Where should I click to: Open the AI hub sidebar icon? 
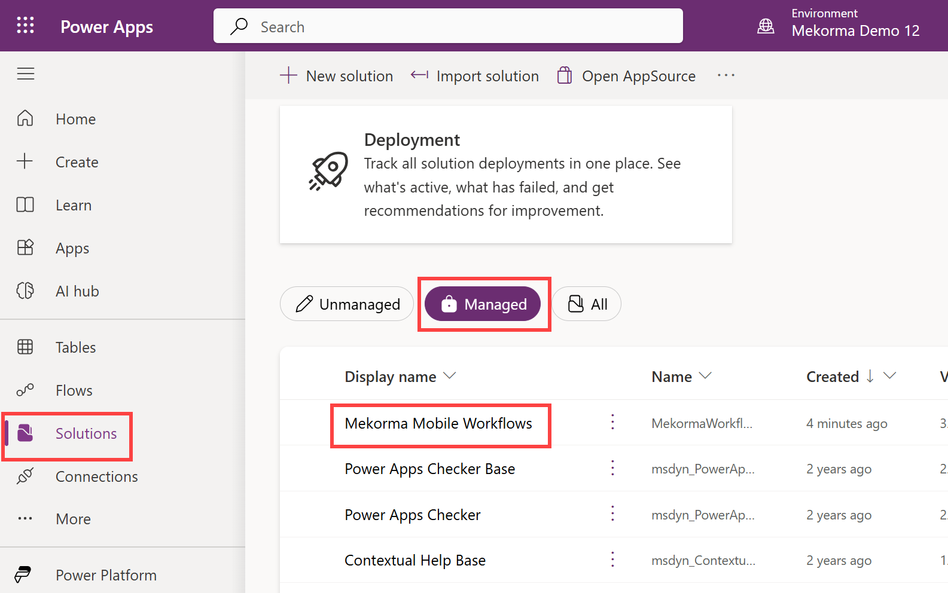click(25, 291)
